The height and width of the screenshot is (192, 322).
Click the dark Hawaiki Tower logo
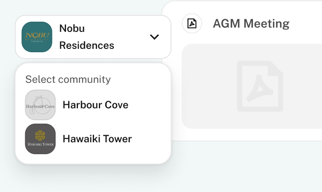(40, 139)
